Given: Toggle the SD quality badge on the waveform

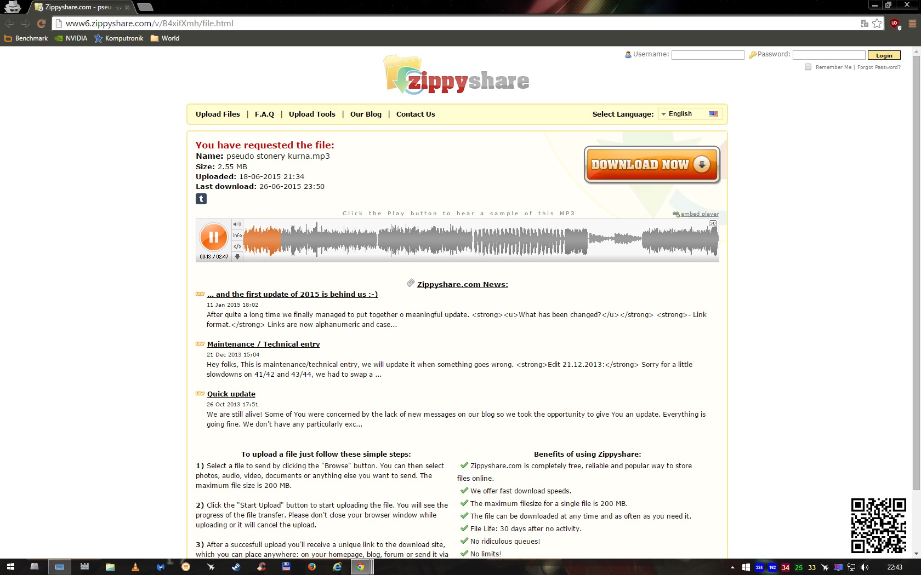Looking at the screenshot, I should pos(713,223).
